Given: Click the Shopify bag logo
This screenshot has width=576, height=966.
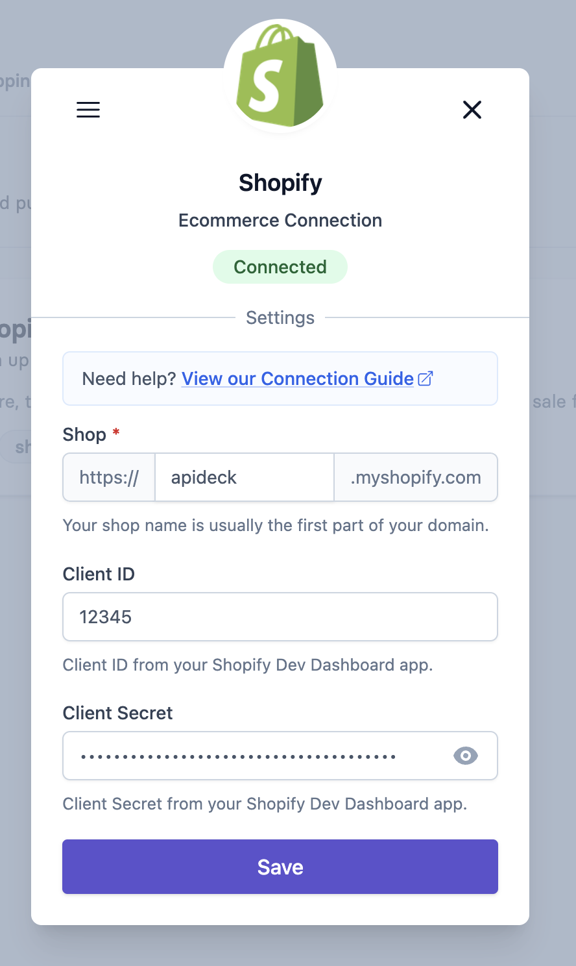Looking at the screenshot, I should point(280,75).
